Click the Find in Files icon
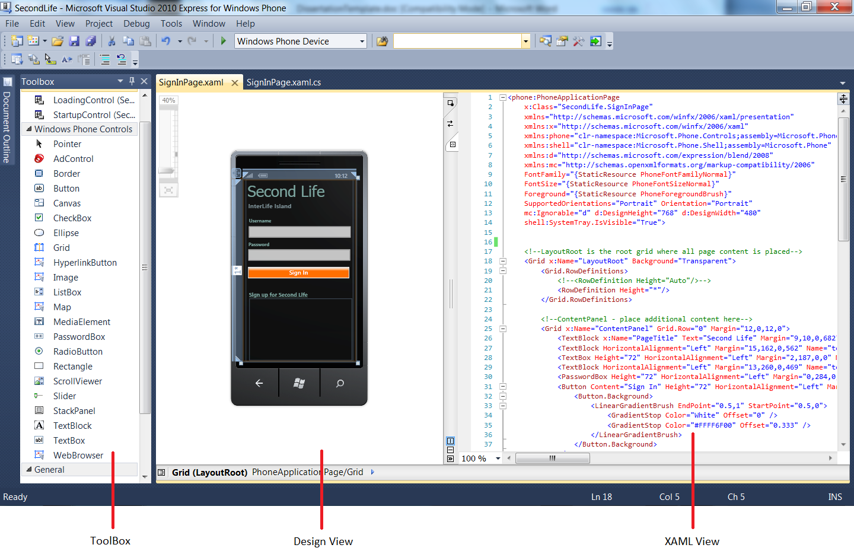 pyautogui.click(x=383, y=41)
